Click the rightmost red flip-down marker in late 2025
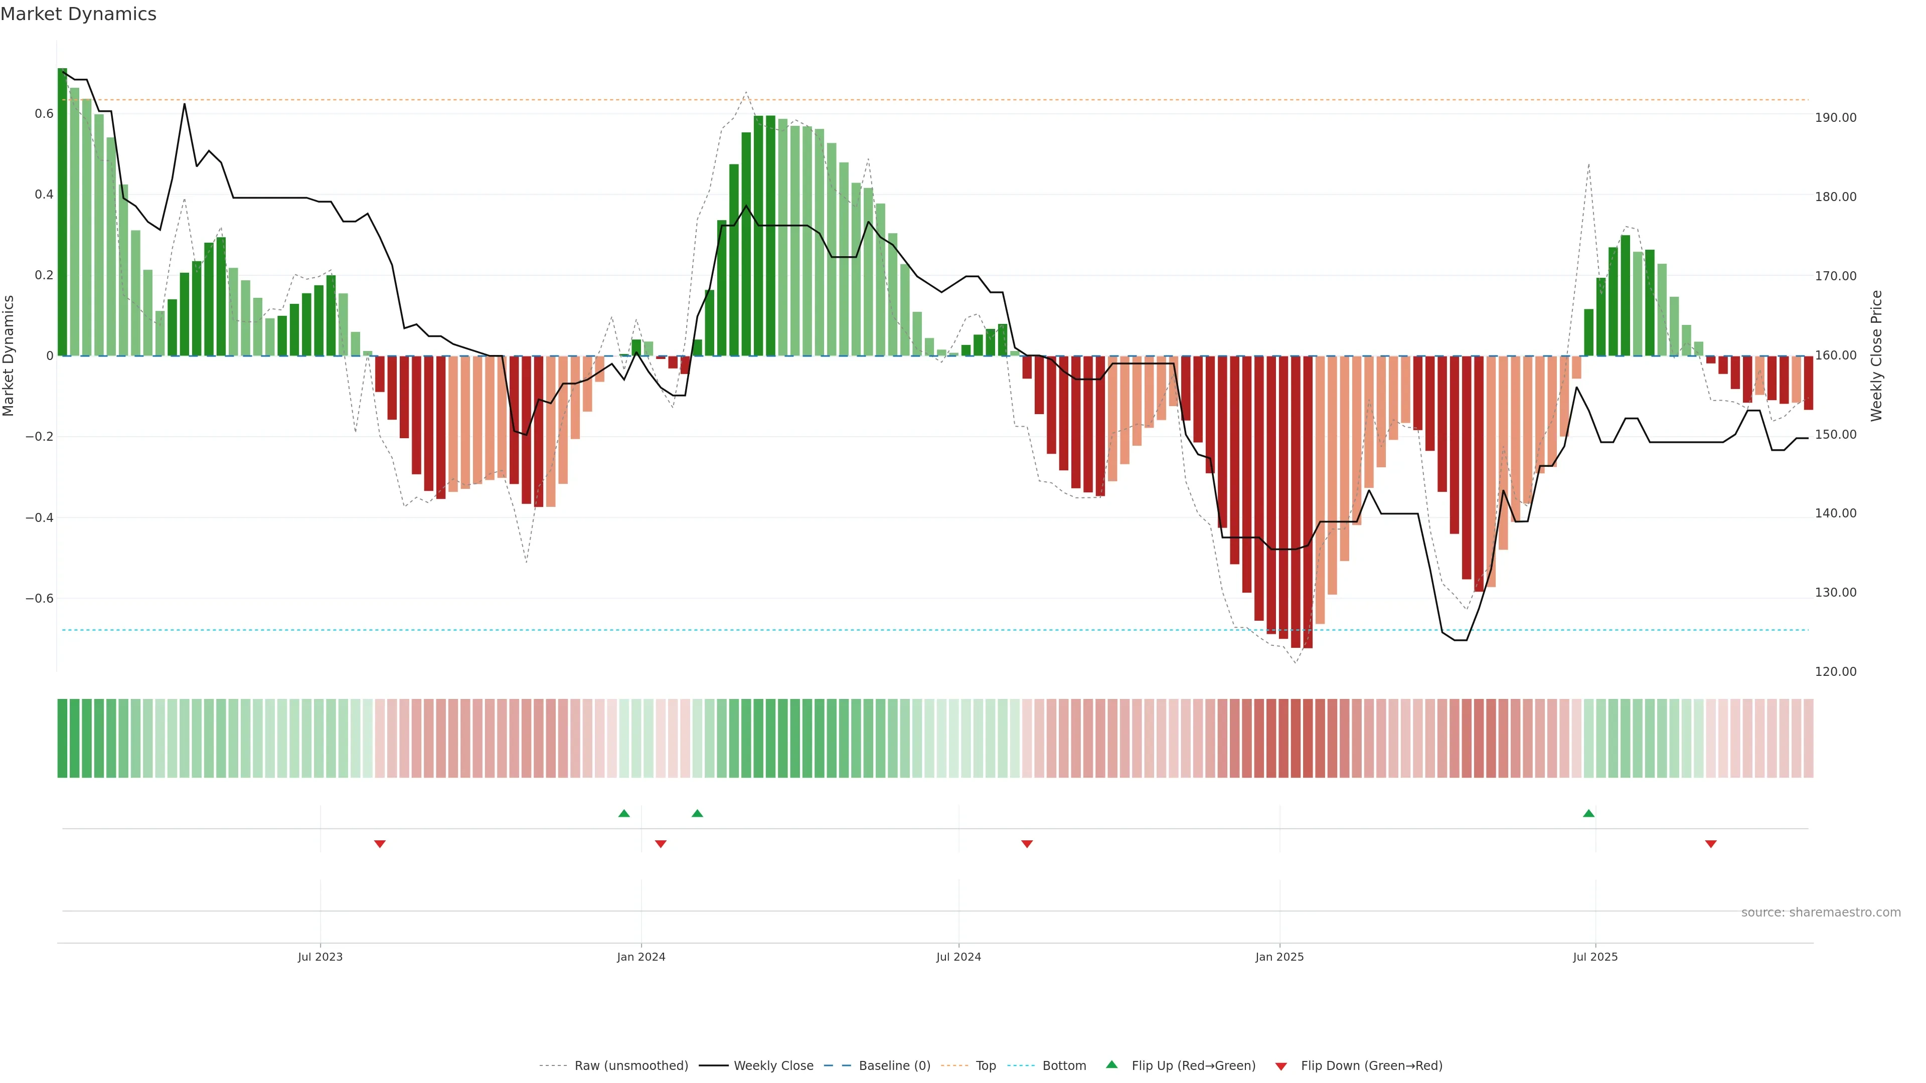Viewport: 1926px width, 1083px height. coord(1710,844)
